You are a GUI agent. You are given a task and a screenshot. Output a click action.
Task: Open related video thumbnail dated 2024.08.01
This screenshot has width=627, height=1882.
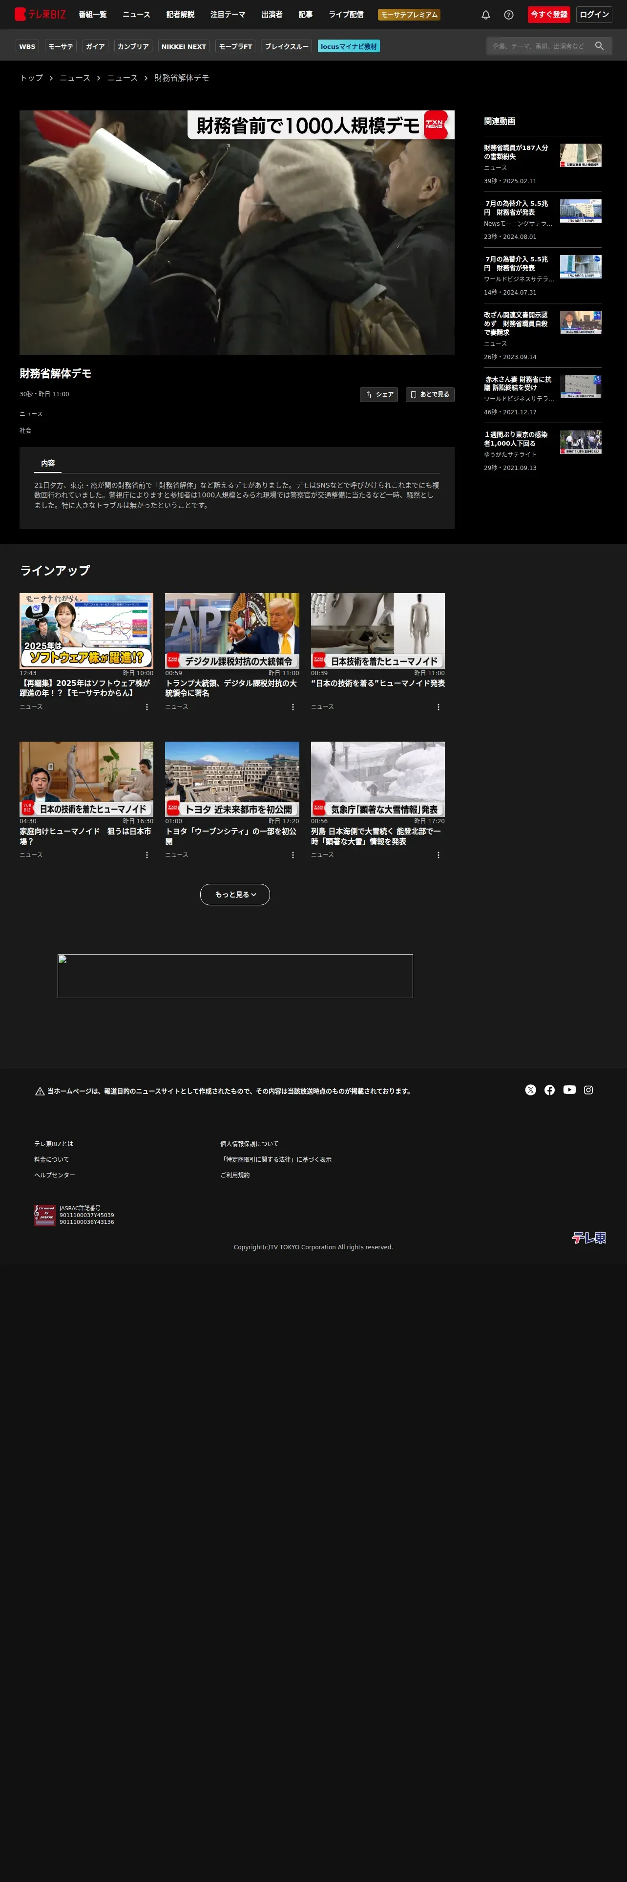point(581,211)
